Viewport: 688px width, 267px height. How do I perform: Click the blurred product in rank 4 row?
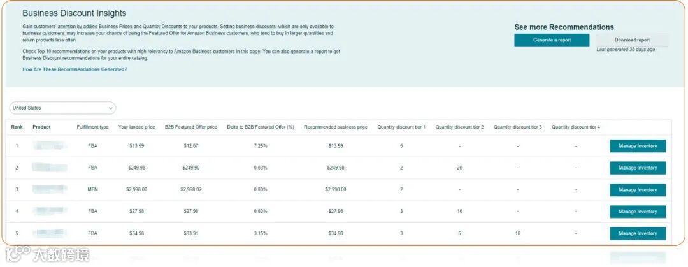50,212
